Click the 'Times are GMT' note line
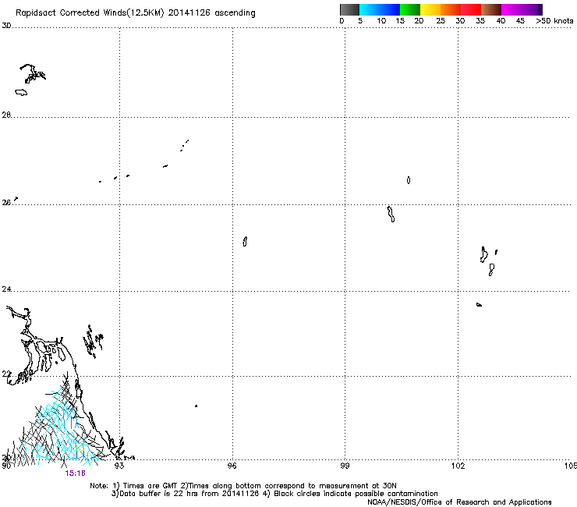The width and height of the screenshot is (577, 507). click(243, 486)
